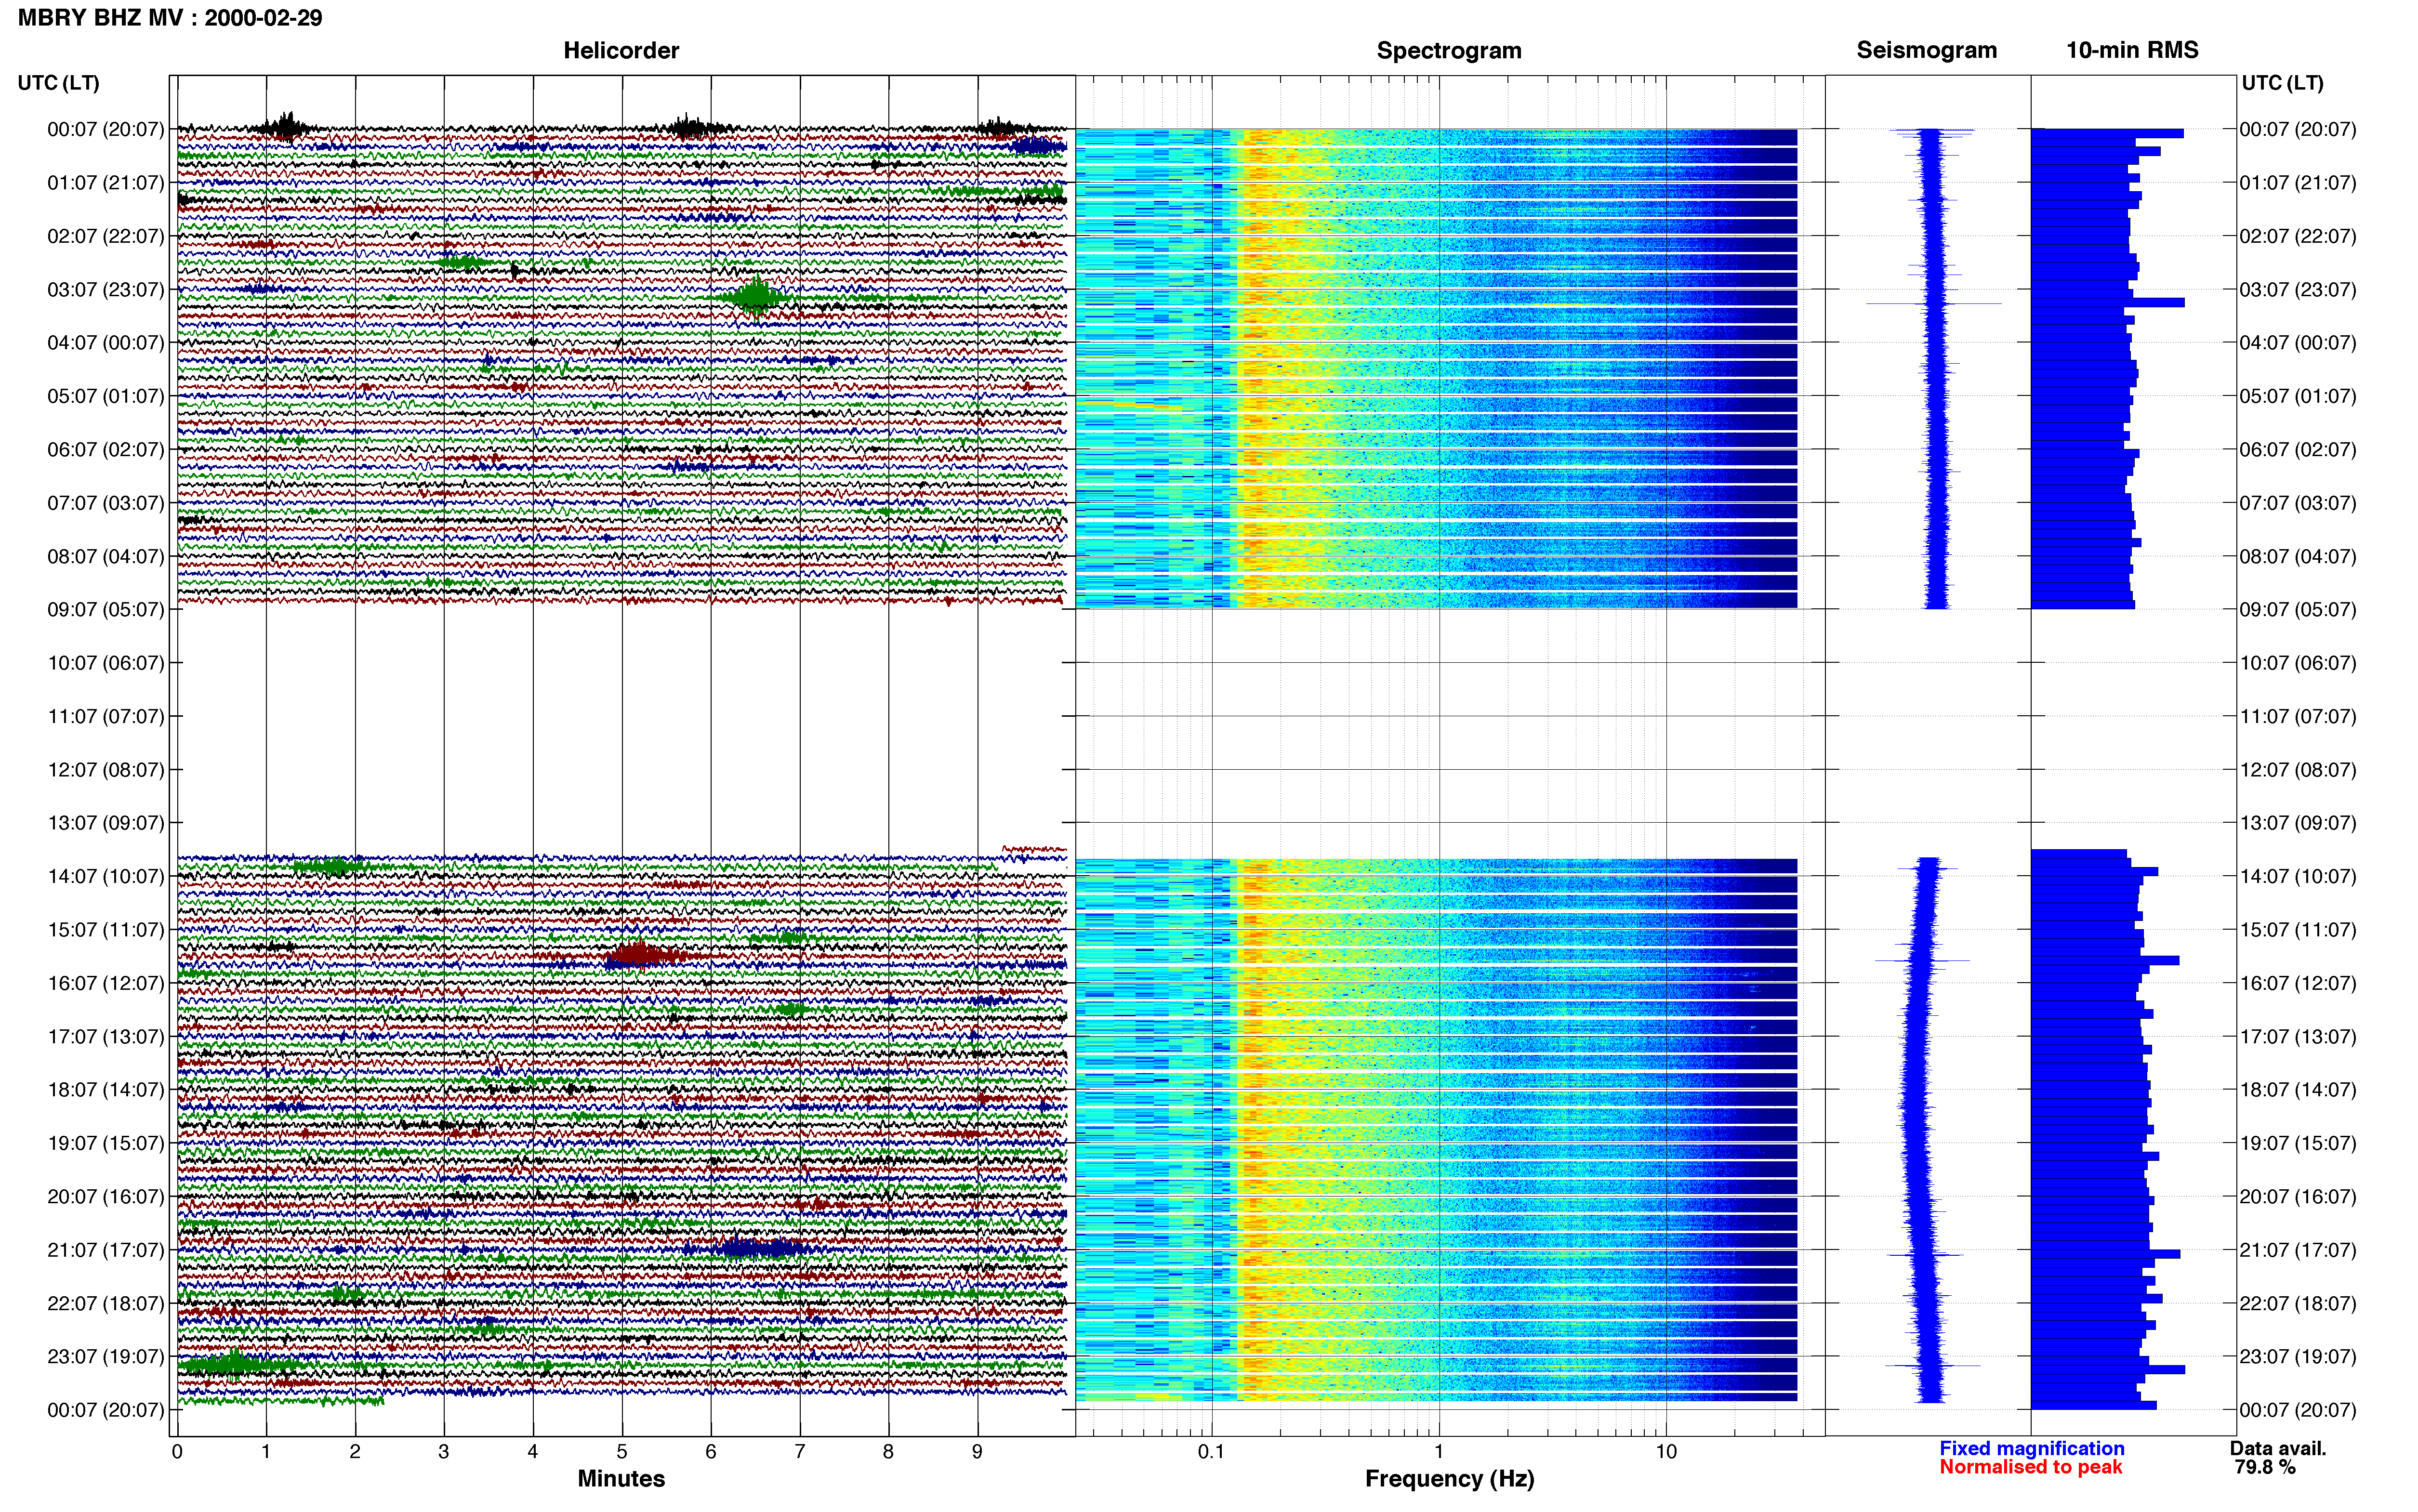Click left time label '08:07 (04:07)'
Viewport: 2418px width, 1512px height.
click(106, 556)
